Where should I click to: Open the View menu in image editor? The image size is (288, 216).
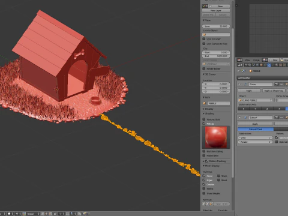(247, 60)
